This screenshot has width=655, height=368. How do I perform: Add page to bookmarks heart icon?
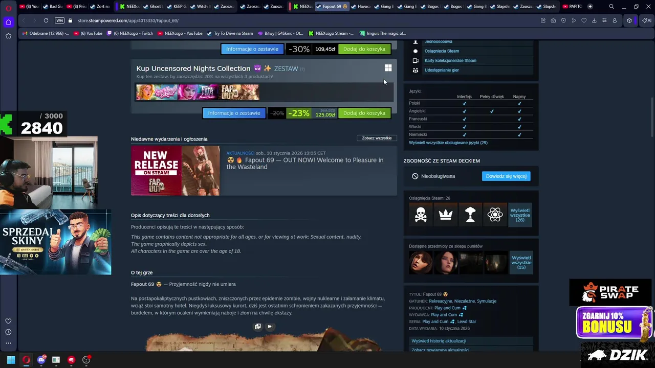(584, 20)
